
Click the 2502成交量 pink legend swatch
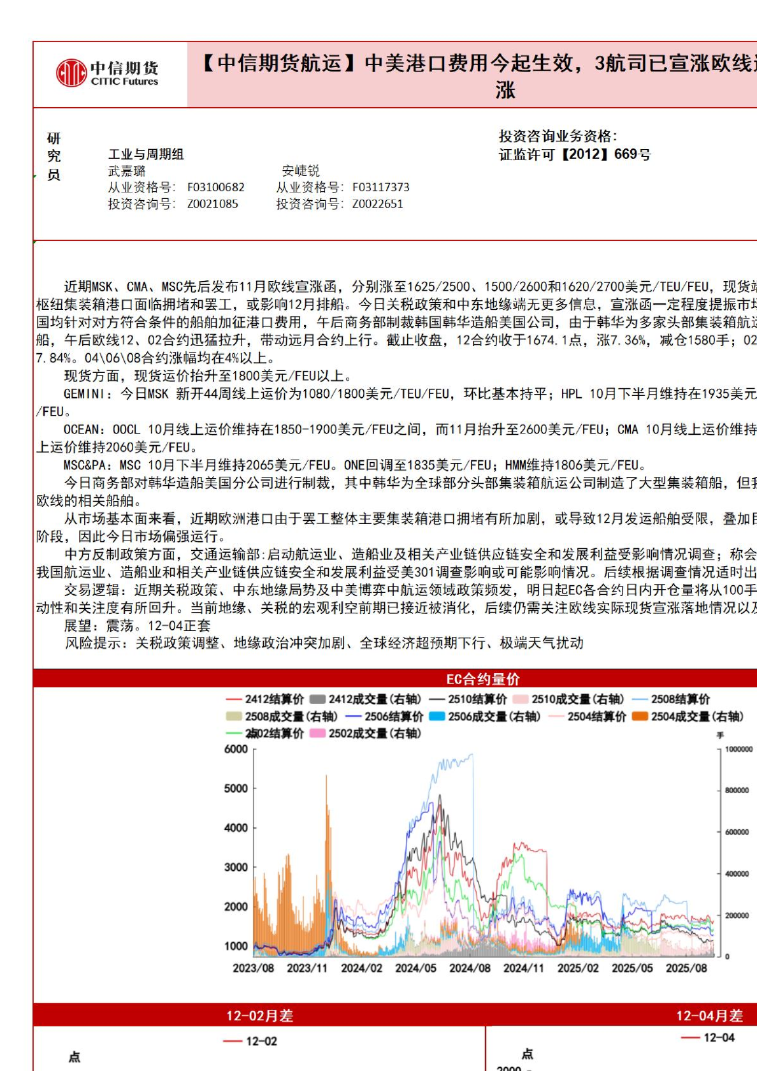click(x=318, y=734)
